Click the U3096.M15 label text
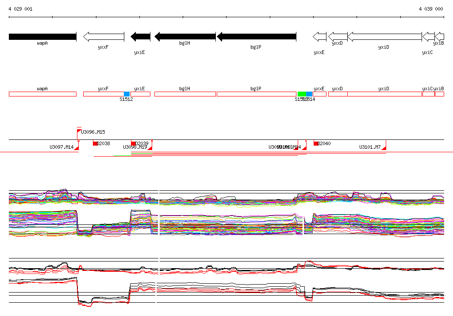This screenshot has height=316, width=453. (x=93, y=132)
